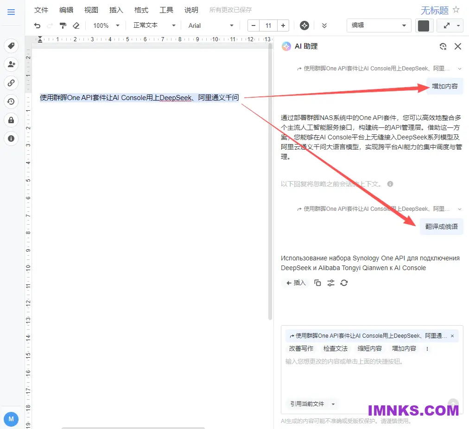Open the AI assistant sparkle icon in toolbar

(304, 25)
